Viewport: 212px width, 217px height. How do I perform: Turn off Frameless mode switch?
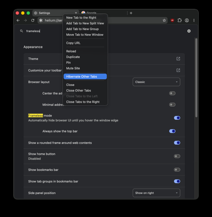tap(177, 118)
